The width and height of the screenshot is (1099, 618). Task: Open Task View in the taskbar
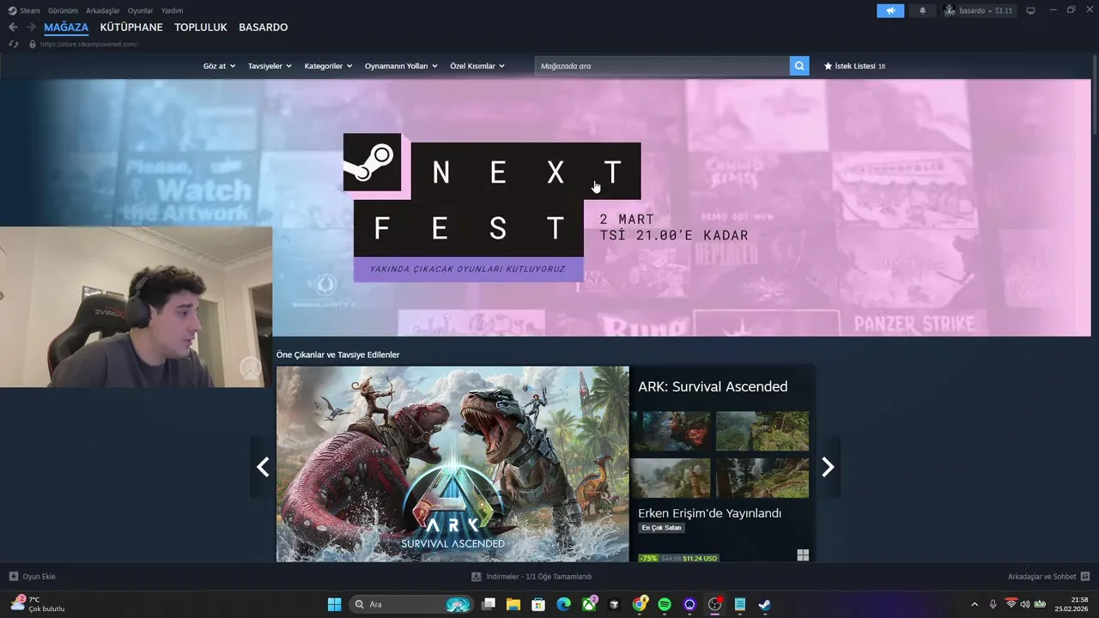click(x=489, y=604)
